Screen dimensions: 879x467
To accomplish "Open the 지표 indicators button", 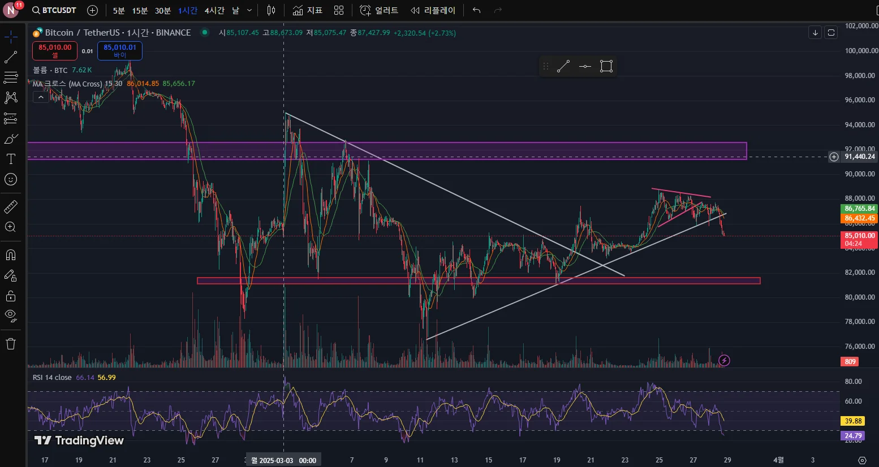I will click(308, 10).
